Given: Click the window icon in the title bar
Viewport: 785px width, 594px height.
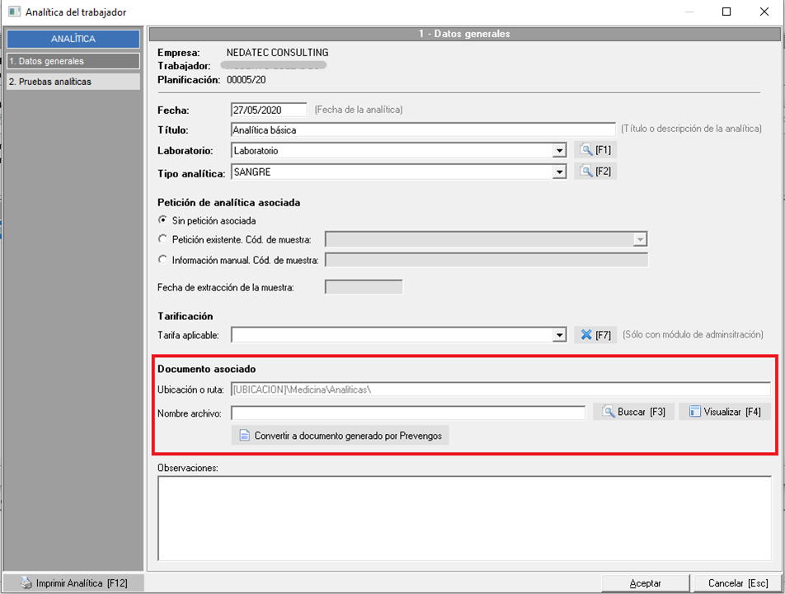Looking at the screenshot, I should coord(14,12).
